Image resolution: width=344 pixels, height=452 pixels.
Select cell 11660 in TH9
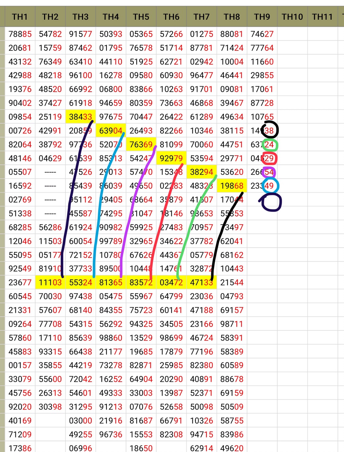[262, 62]
